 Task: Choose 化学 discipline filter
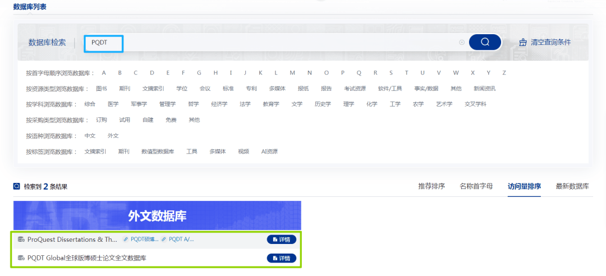click(372, 104)
